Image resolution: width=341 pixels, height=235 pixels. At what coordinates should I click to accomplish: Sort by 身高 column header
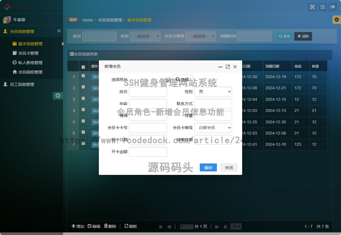coord(301,66)
